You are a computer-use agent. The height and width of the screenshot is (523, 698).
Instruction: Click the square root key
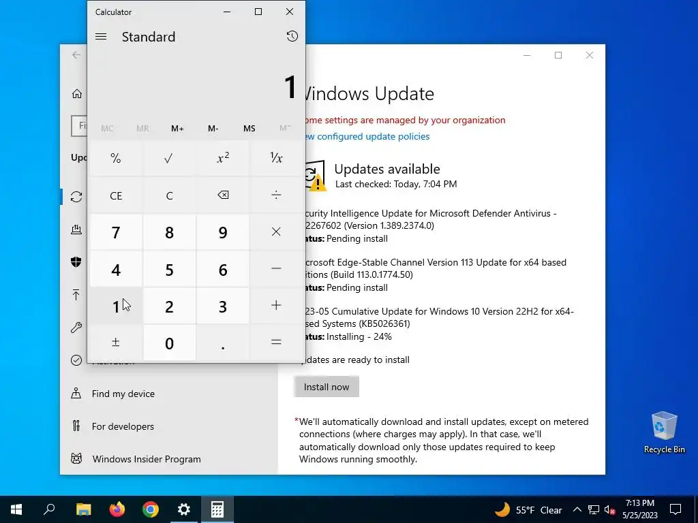tap(169, 158)
